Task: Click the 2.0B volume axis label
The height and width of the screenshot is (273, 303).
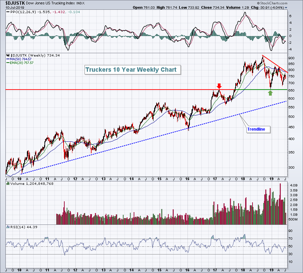Action: coord(294,205)
